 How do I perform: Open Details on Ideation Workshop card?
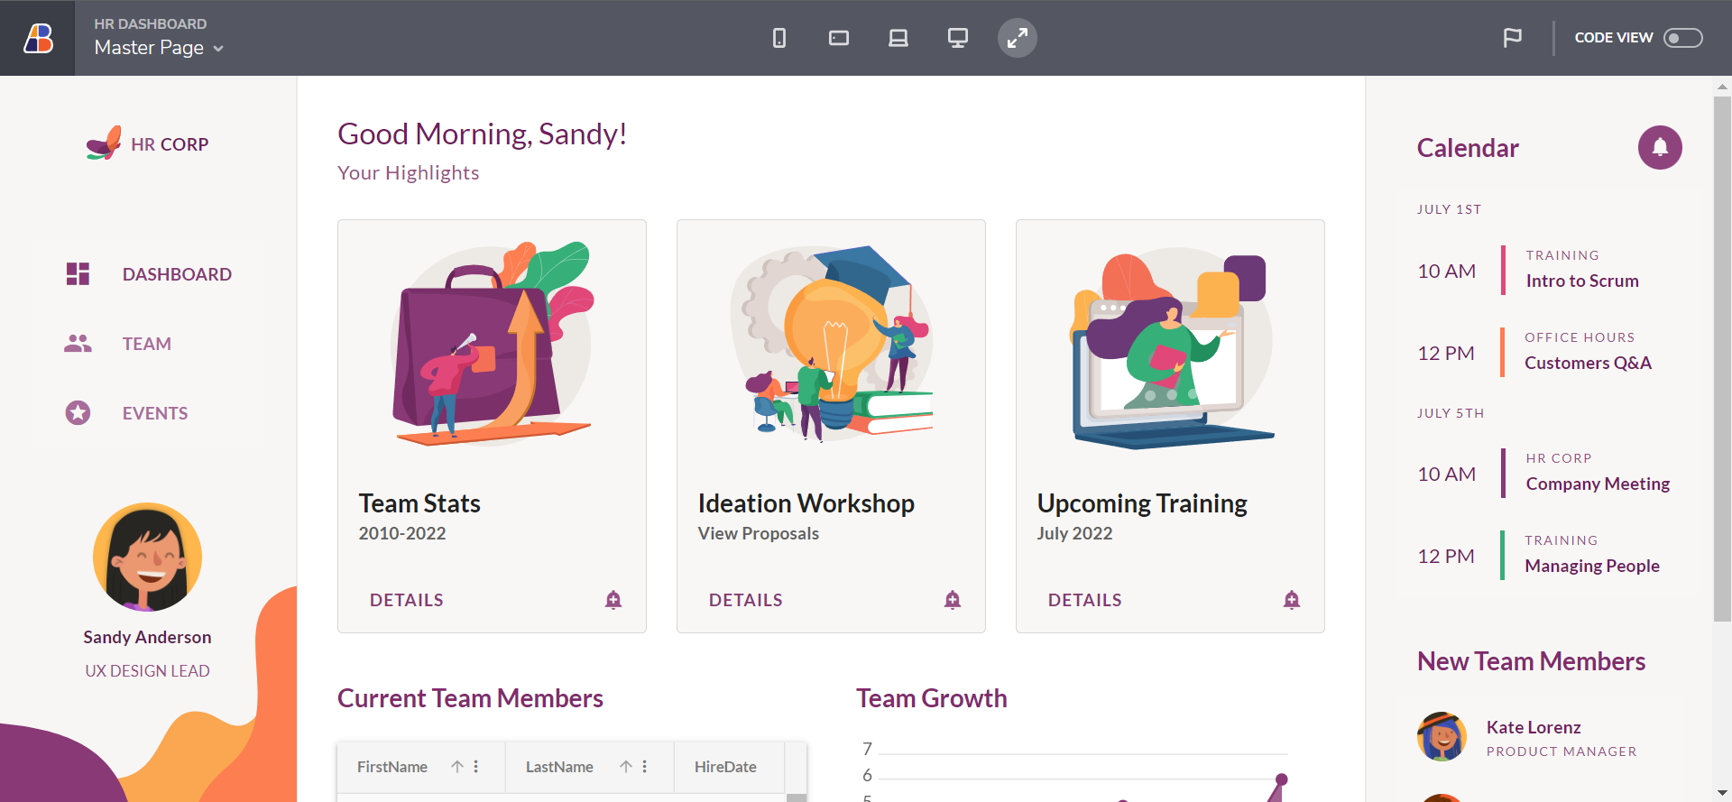746,600
